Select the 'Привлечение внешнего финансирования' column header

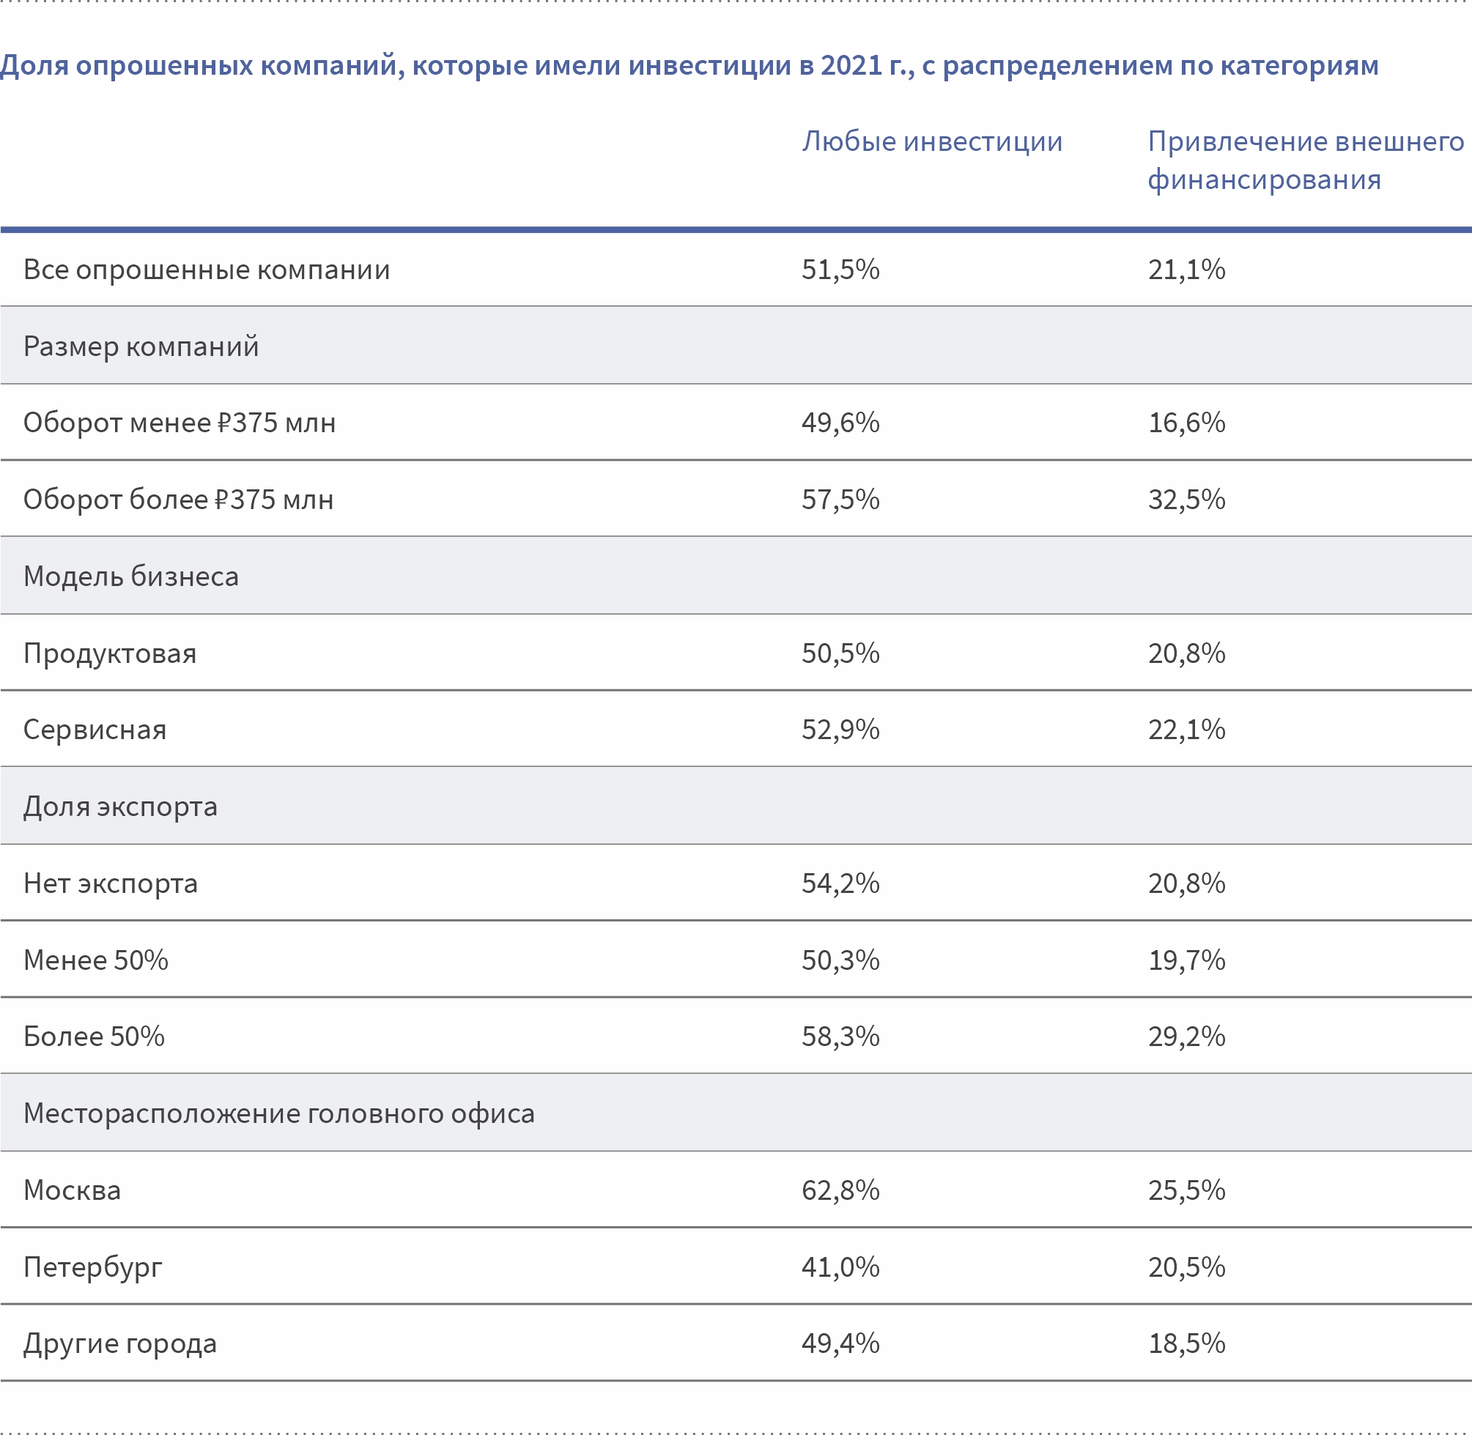1306,160
